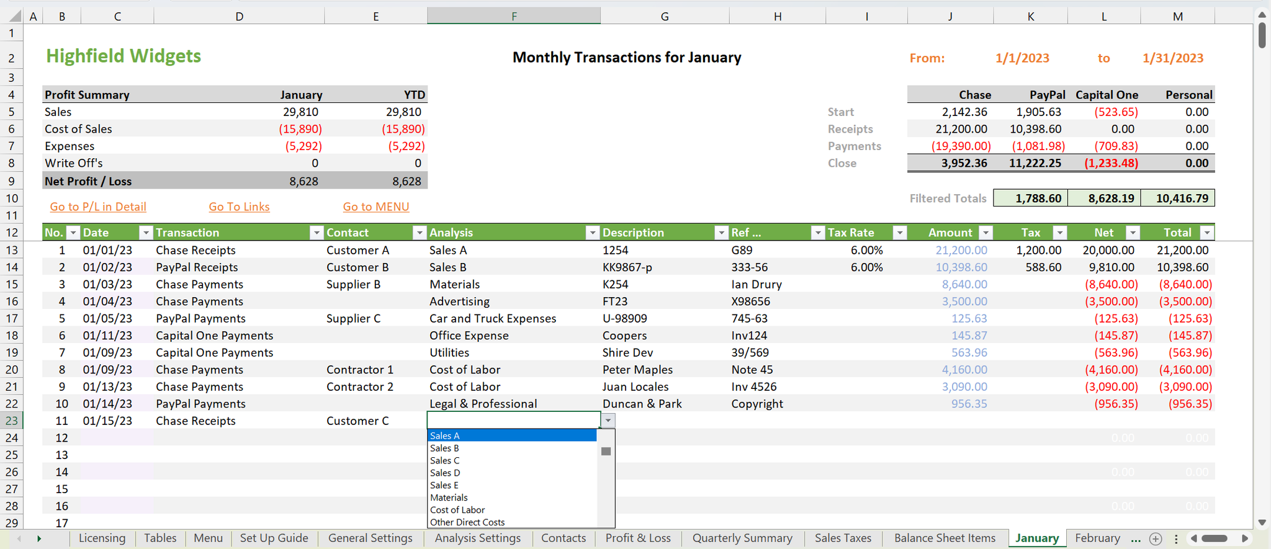This screenshot has height=549, width=1271.
Task: Open the Tax Rate filter dropdown
Action: point(899,233)
